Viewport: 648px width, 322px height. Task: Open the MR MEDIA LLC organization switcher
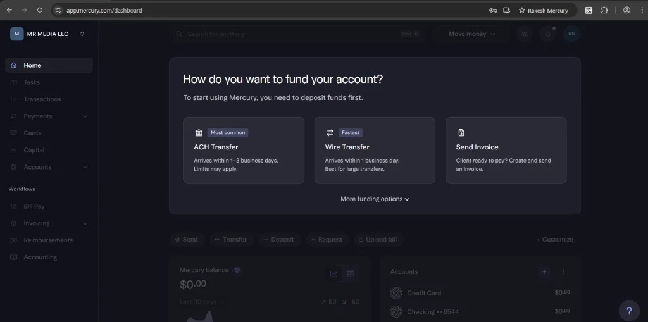pyautogui.click(x=49, y=34)
